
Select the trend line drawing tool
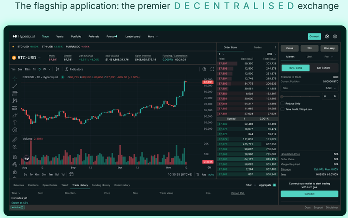(15, 86)
